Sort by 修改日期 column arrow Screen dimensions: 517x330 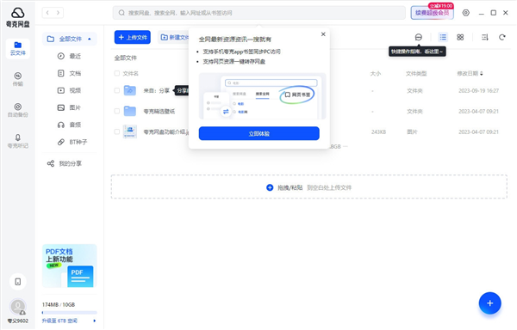pos(482,73)
